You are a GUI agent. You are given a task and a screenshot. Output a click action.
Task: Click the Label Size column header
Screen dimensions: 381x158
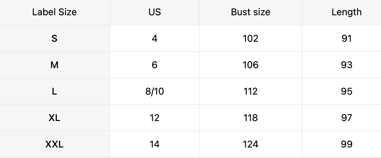(x=55, y=12)
